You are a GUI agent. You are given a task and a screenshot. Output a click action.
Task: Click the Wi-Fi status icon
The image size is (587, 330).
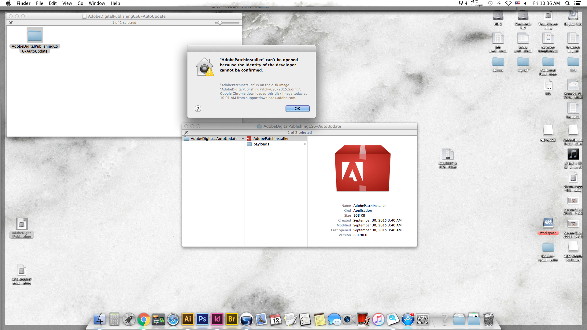point(508,3)
